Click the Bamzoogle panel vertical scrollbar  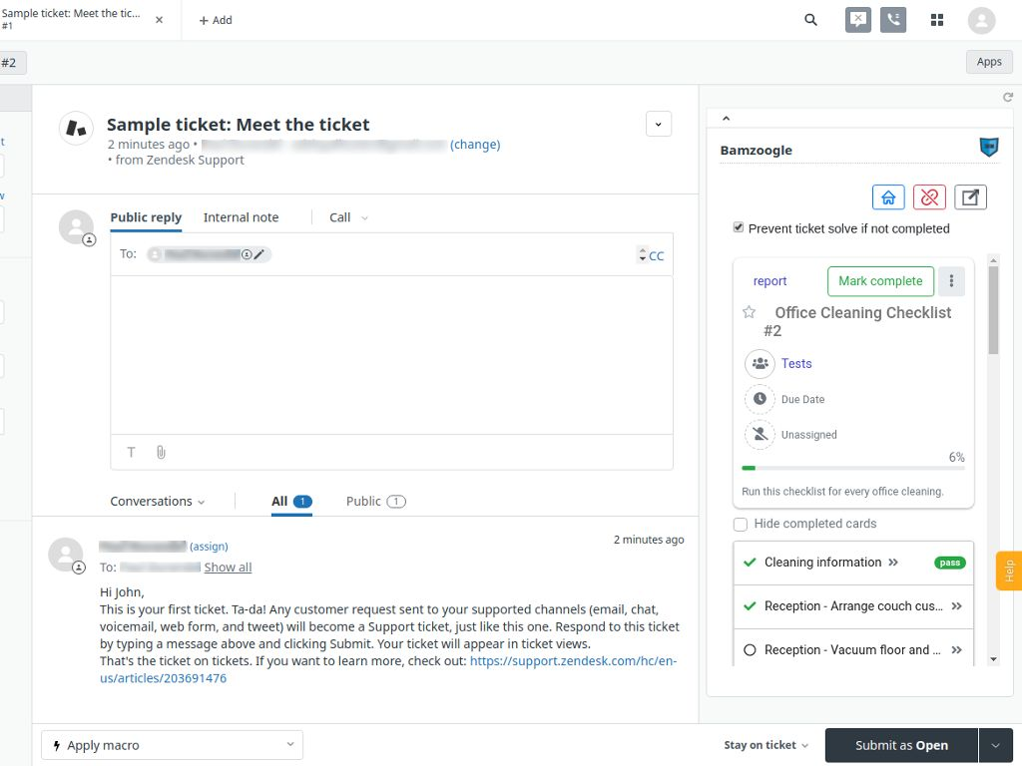click(x=993, y=309)
